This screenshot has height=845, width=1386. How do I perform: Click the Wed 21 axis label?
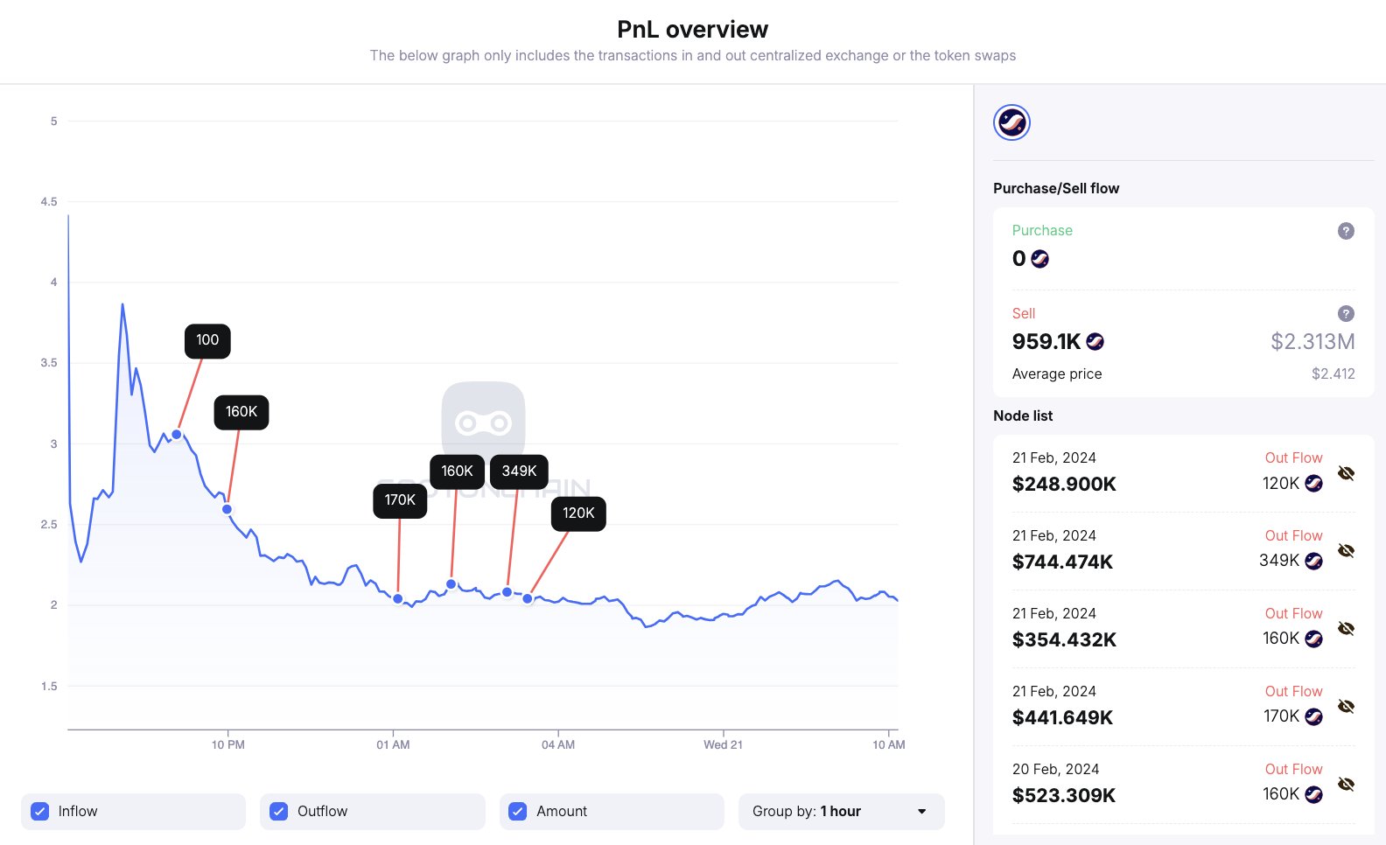pos(723,745)
